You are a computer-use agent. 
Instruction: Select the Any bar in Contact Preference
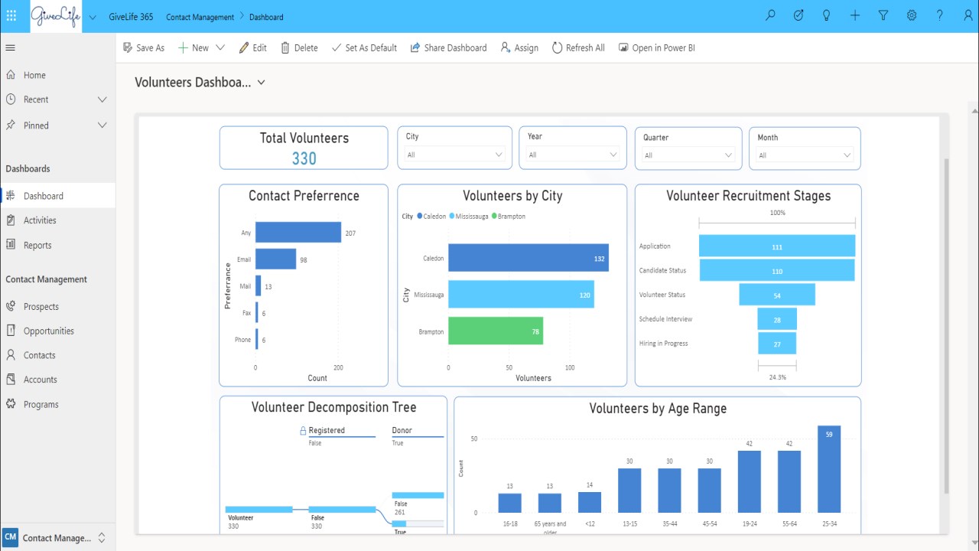(x=298, y=233)
